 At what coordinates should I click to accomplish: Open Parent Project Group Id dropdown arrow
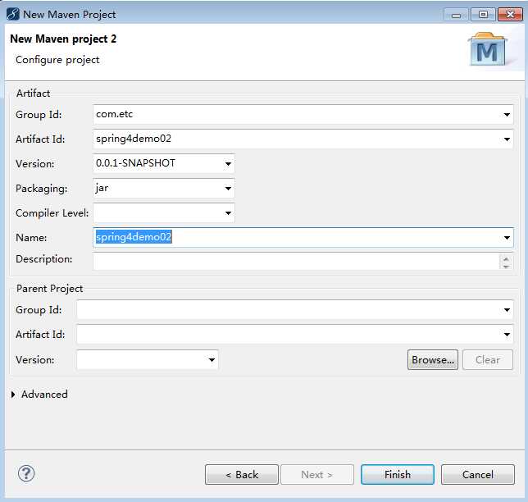(x=507, y=310)
